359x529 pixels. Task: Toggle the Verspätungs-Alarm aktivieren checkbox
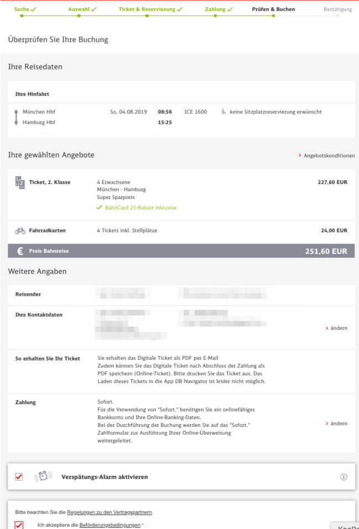click(x=19, y=477)
